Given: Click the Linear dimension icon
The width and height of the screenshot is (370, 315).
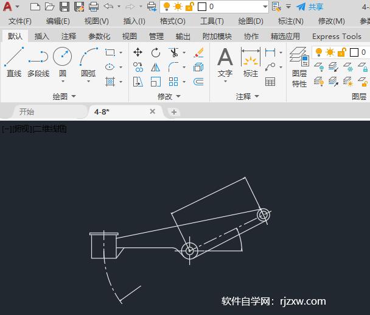Looking at the screenshot, I should click(x=270, y=52).
